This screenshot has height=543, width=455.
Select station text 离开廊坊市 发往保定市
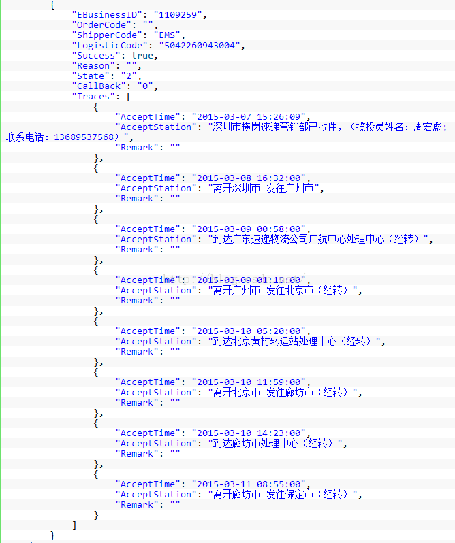(263, 495)
